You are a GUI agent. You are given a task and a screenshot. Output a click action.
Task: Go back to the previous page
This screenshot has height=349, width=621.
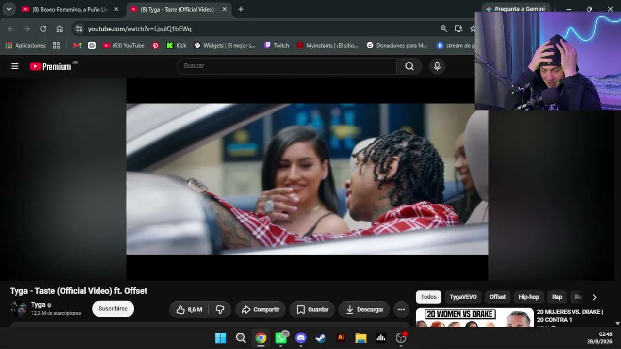pyautogui.click(x=12, y=29)
